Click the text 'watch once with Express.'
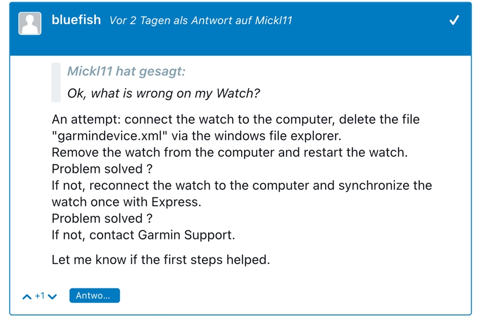481x323 pixels. (x=126, y=202)
